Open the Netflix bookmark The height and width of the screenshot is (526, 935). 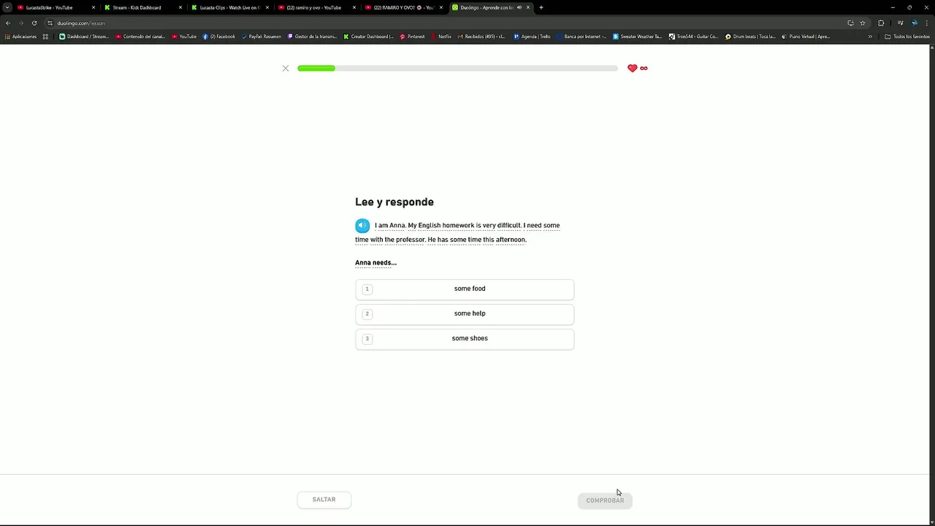(x=441, y=37)
